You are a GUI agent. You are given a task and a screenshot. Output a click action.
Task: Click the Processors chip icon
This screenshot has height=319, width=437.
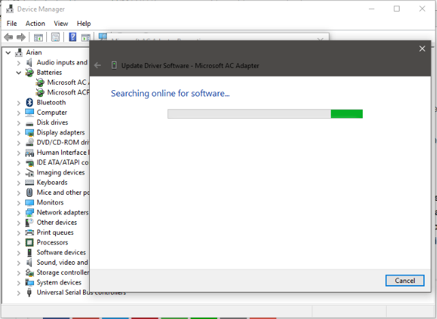click(29, 242)
